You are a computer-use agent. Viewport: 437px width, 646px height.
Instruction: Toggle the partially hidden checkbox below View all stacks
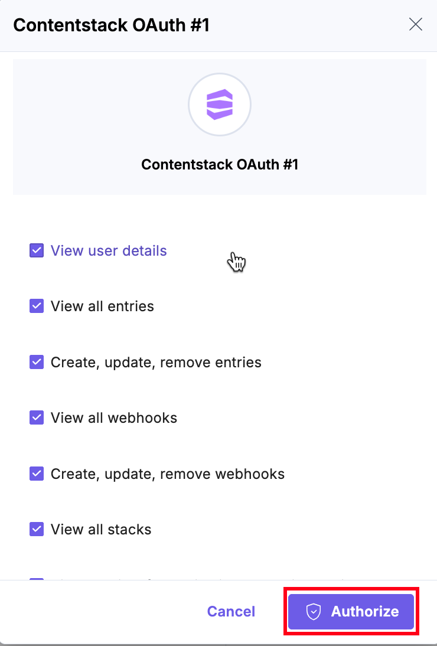(37, 579)
